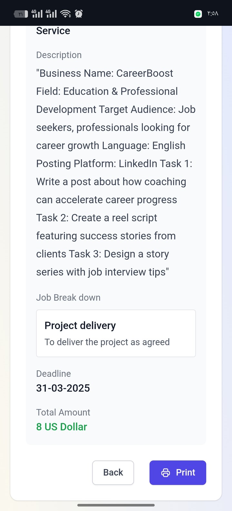
Task: Tap the first 4G signal icon
Action: [x=37, y=14]
